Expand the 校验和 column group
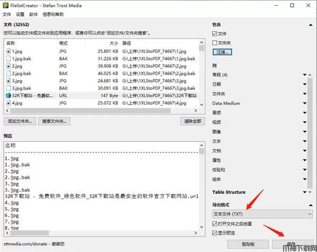 [x=305, y=170]
